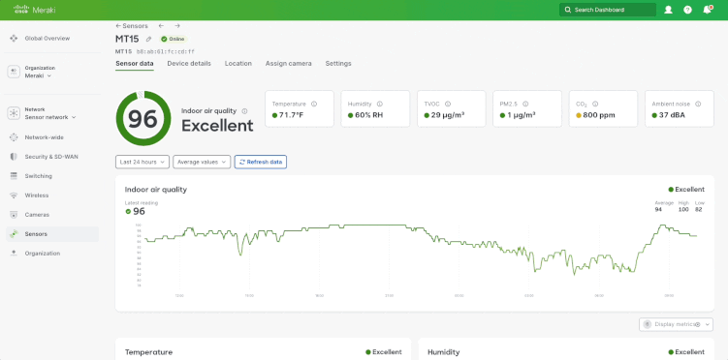Expand the Sensor network selector

(50, 117)
